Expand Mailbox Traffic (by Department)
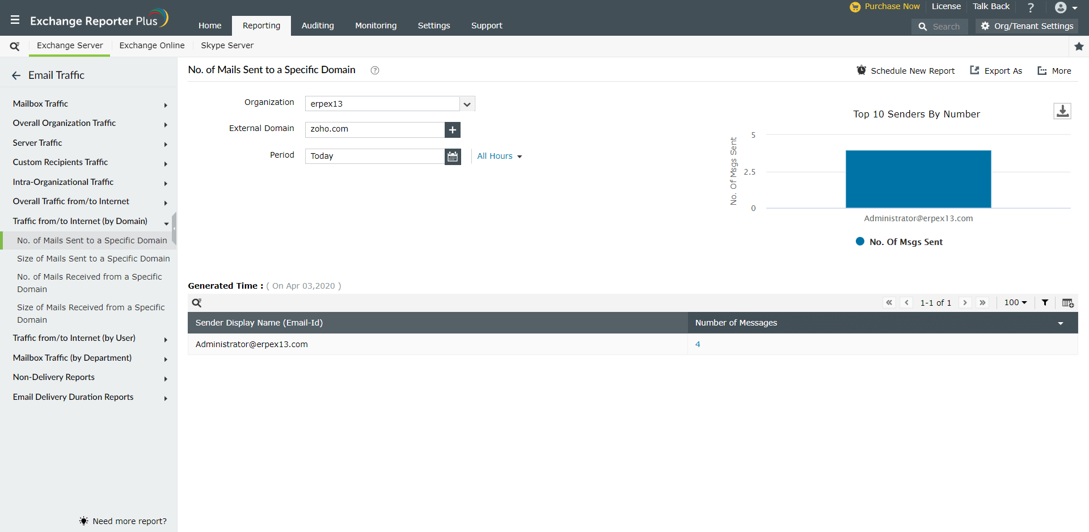This screenshot has height=532, width=1089. [x=166, y=359]
